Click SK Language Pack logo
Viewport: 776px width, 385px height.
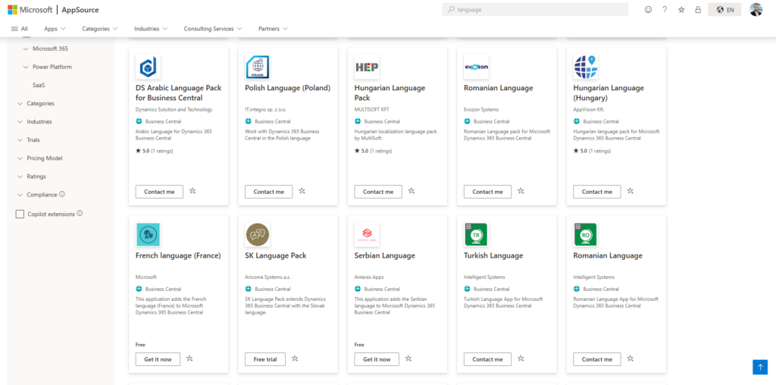tap(258, 235)
